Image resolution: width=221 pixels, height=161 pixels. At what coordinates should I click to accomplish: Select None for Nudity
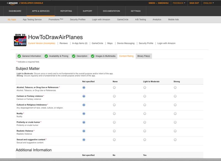point(114,114)
